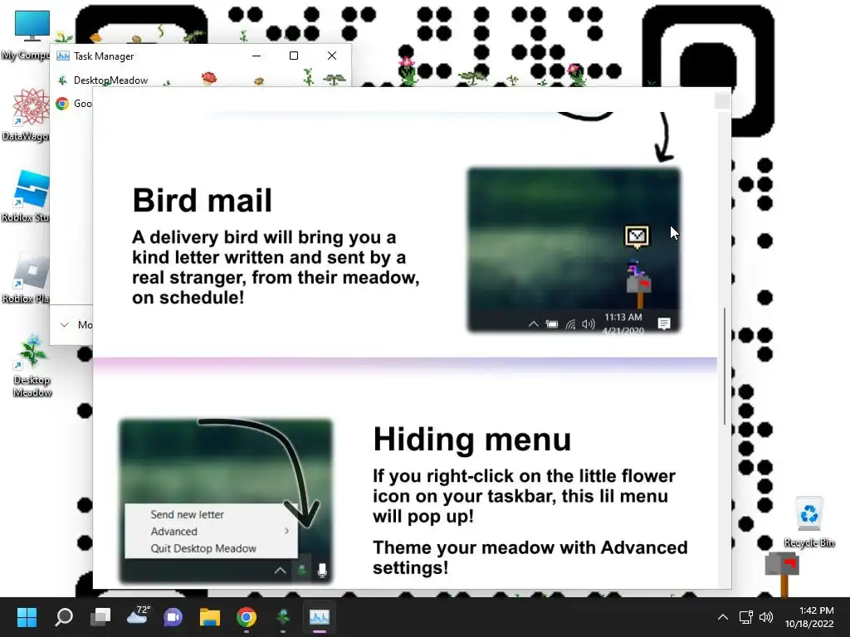The image size is (850, 637).
Task: Close the Task Manager window
Action: pos(332,56)
